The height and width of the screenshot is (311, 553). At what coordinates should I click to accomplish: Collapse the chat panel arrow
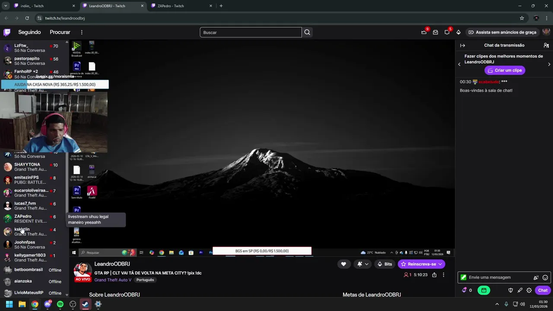463,45
